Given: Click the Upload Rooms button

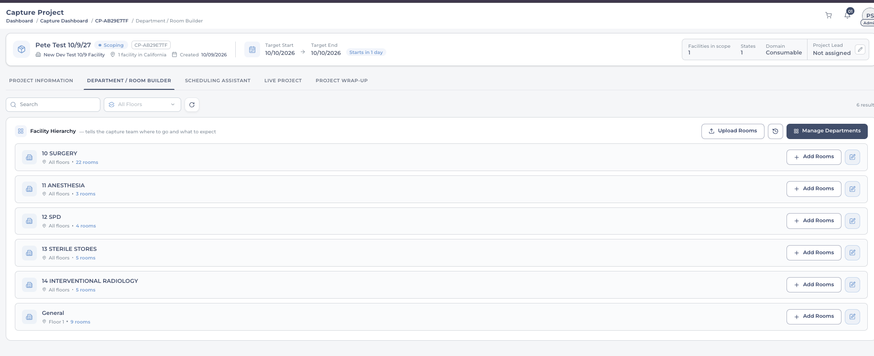Looking at the screenshot, I should tap(733, 131).
